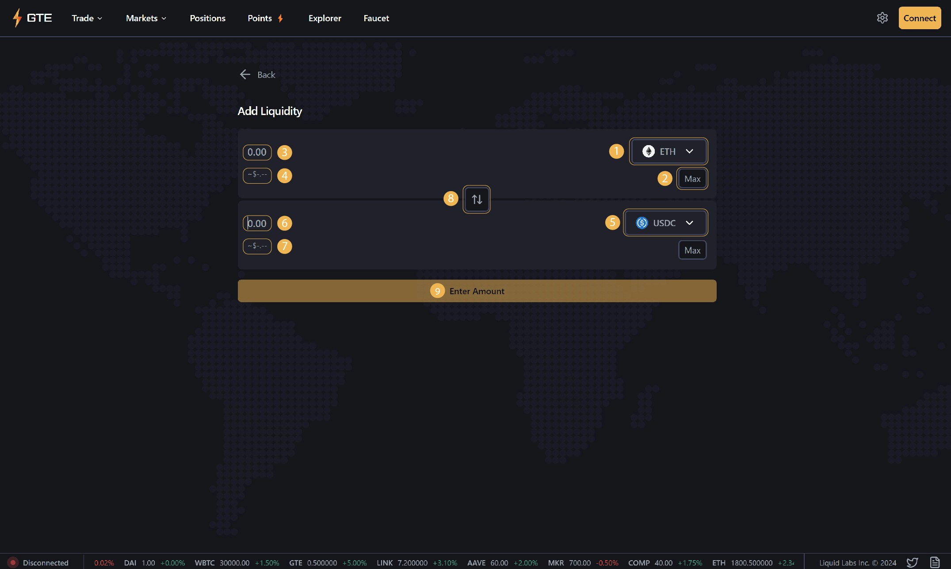This screenshot has height=569, width=951.
Task: Click the 0.00 ETH amount input field
Action: pos(257,152)
